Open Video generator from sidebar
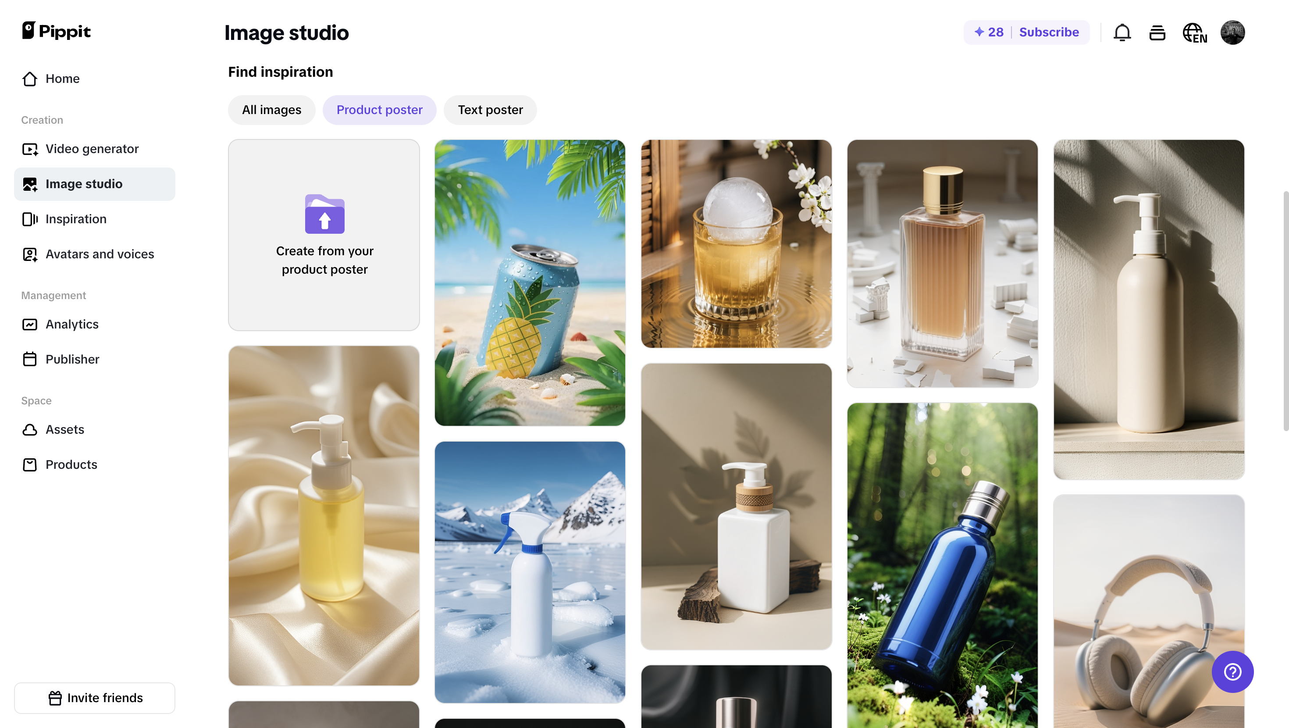Screen dimensions: 1289x728 (92, 149)
